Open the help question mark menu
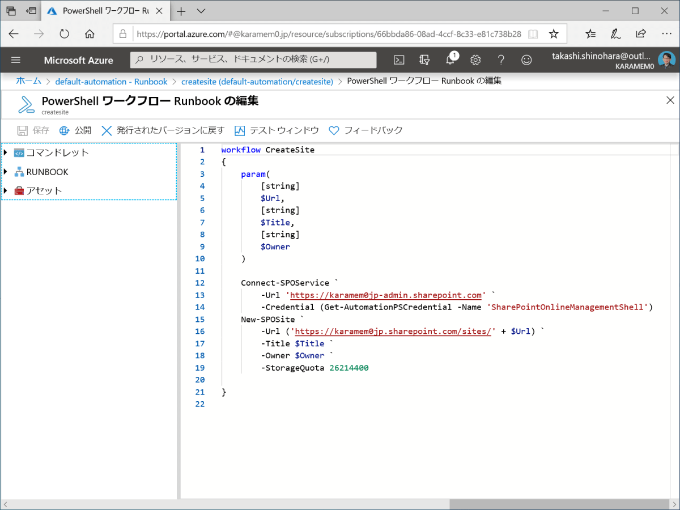The width and height of the screenshot is (680, 510). coord(501,60)
